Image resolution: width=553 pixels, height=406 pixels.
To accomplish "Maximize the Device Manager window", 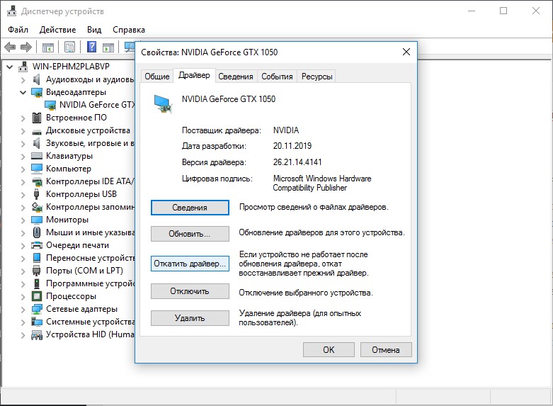I will point(503,11).
